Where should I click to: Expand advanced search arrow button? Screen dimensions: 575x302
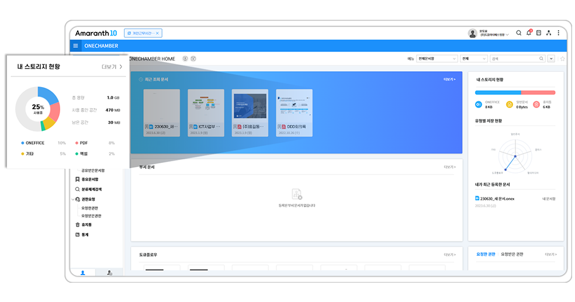551,59
